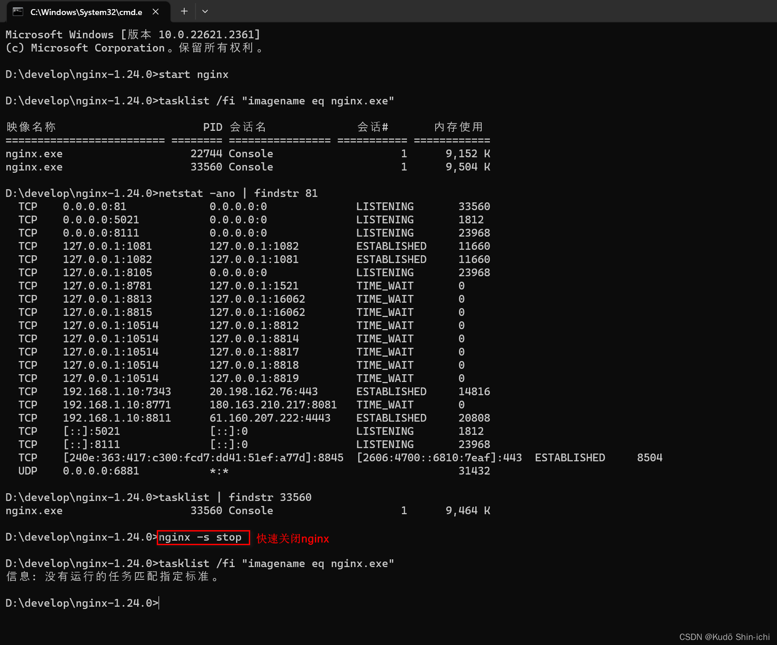Click the final prompt line with cursor
Viewport: 777px width, 645px height.
[x=82, y=603]
